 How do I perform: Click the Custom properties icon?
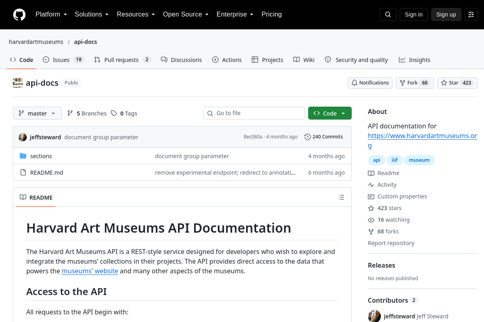(x=371, y=196)
